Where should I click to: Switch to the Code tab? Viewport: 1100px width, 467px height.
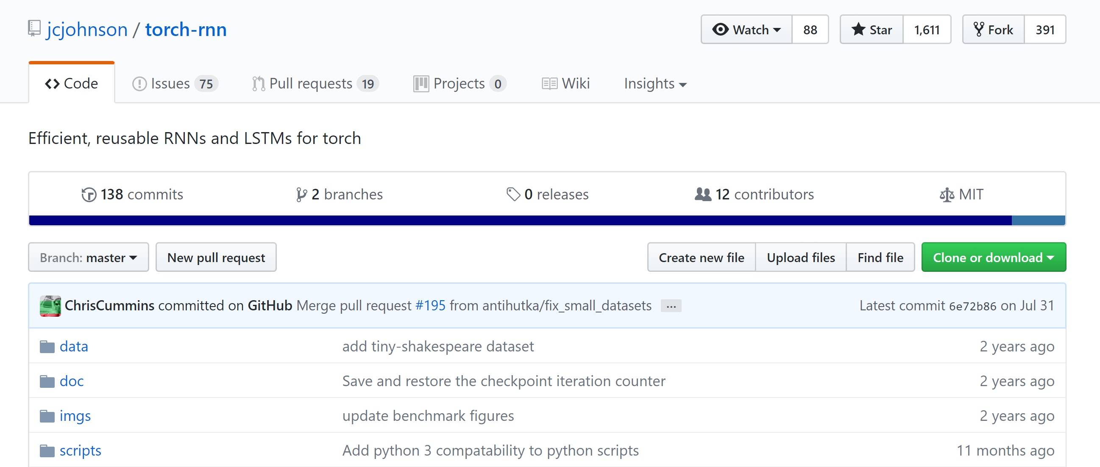coord(71,83)
